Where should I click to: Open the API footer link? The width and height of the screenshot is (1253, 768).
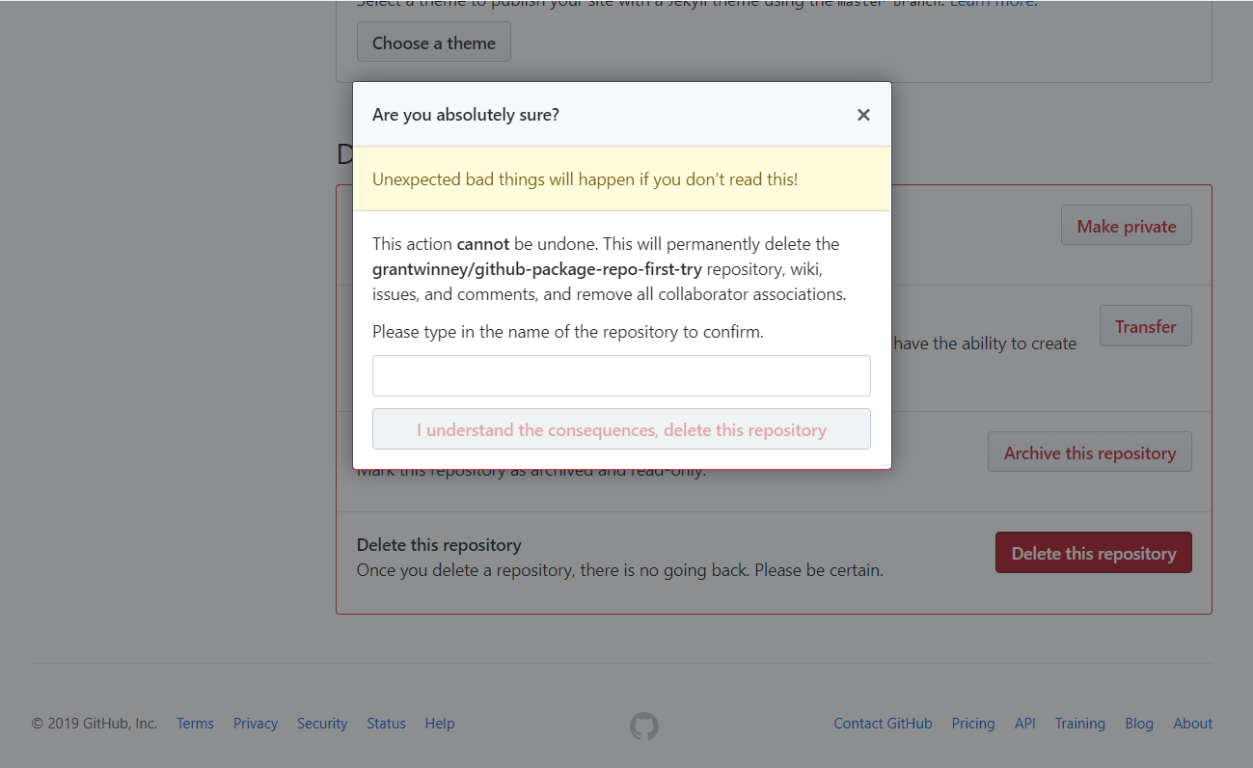pos(1024,724)
